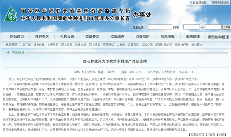Click the 作者：郑晓然 text

106,72
